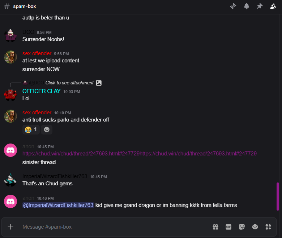282x238 pixels.
Task: Click to see attachment in reply
Action: pos(69,83)
